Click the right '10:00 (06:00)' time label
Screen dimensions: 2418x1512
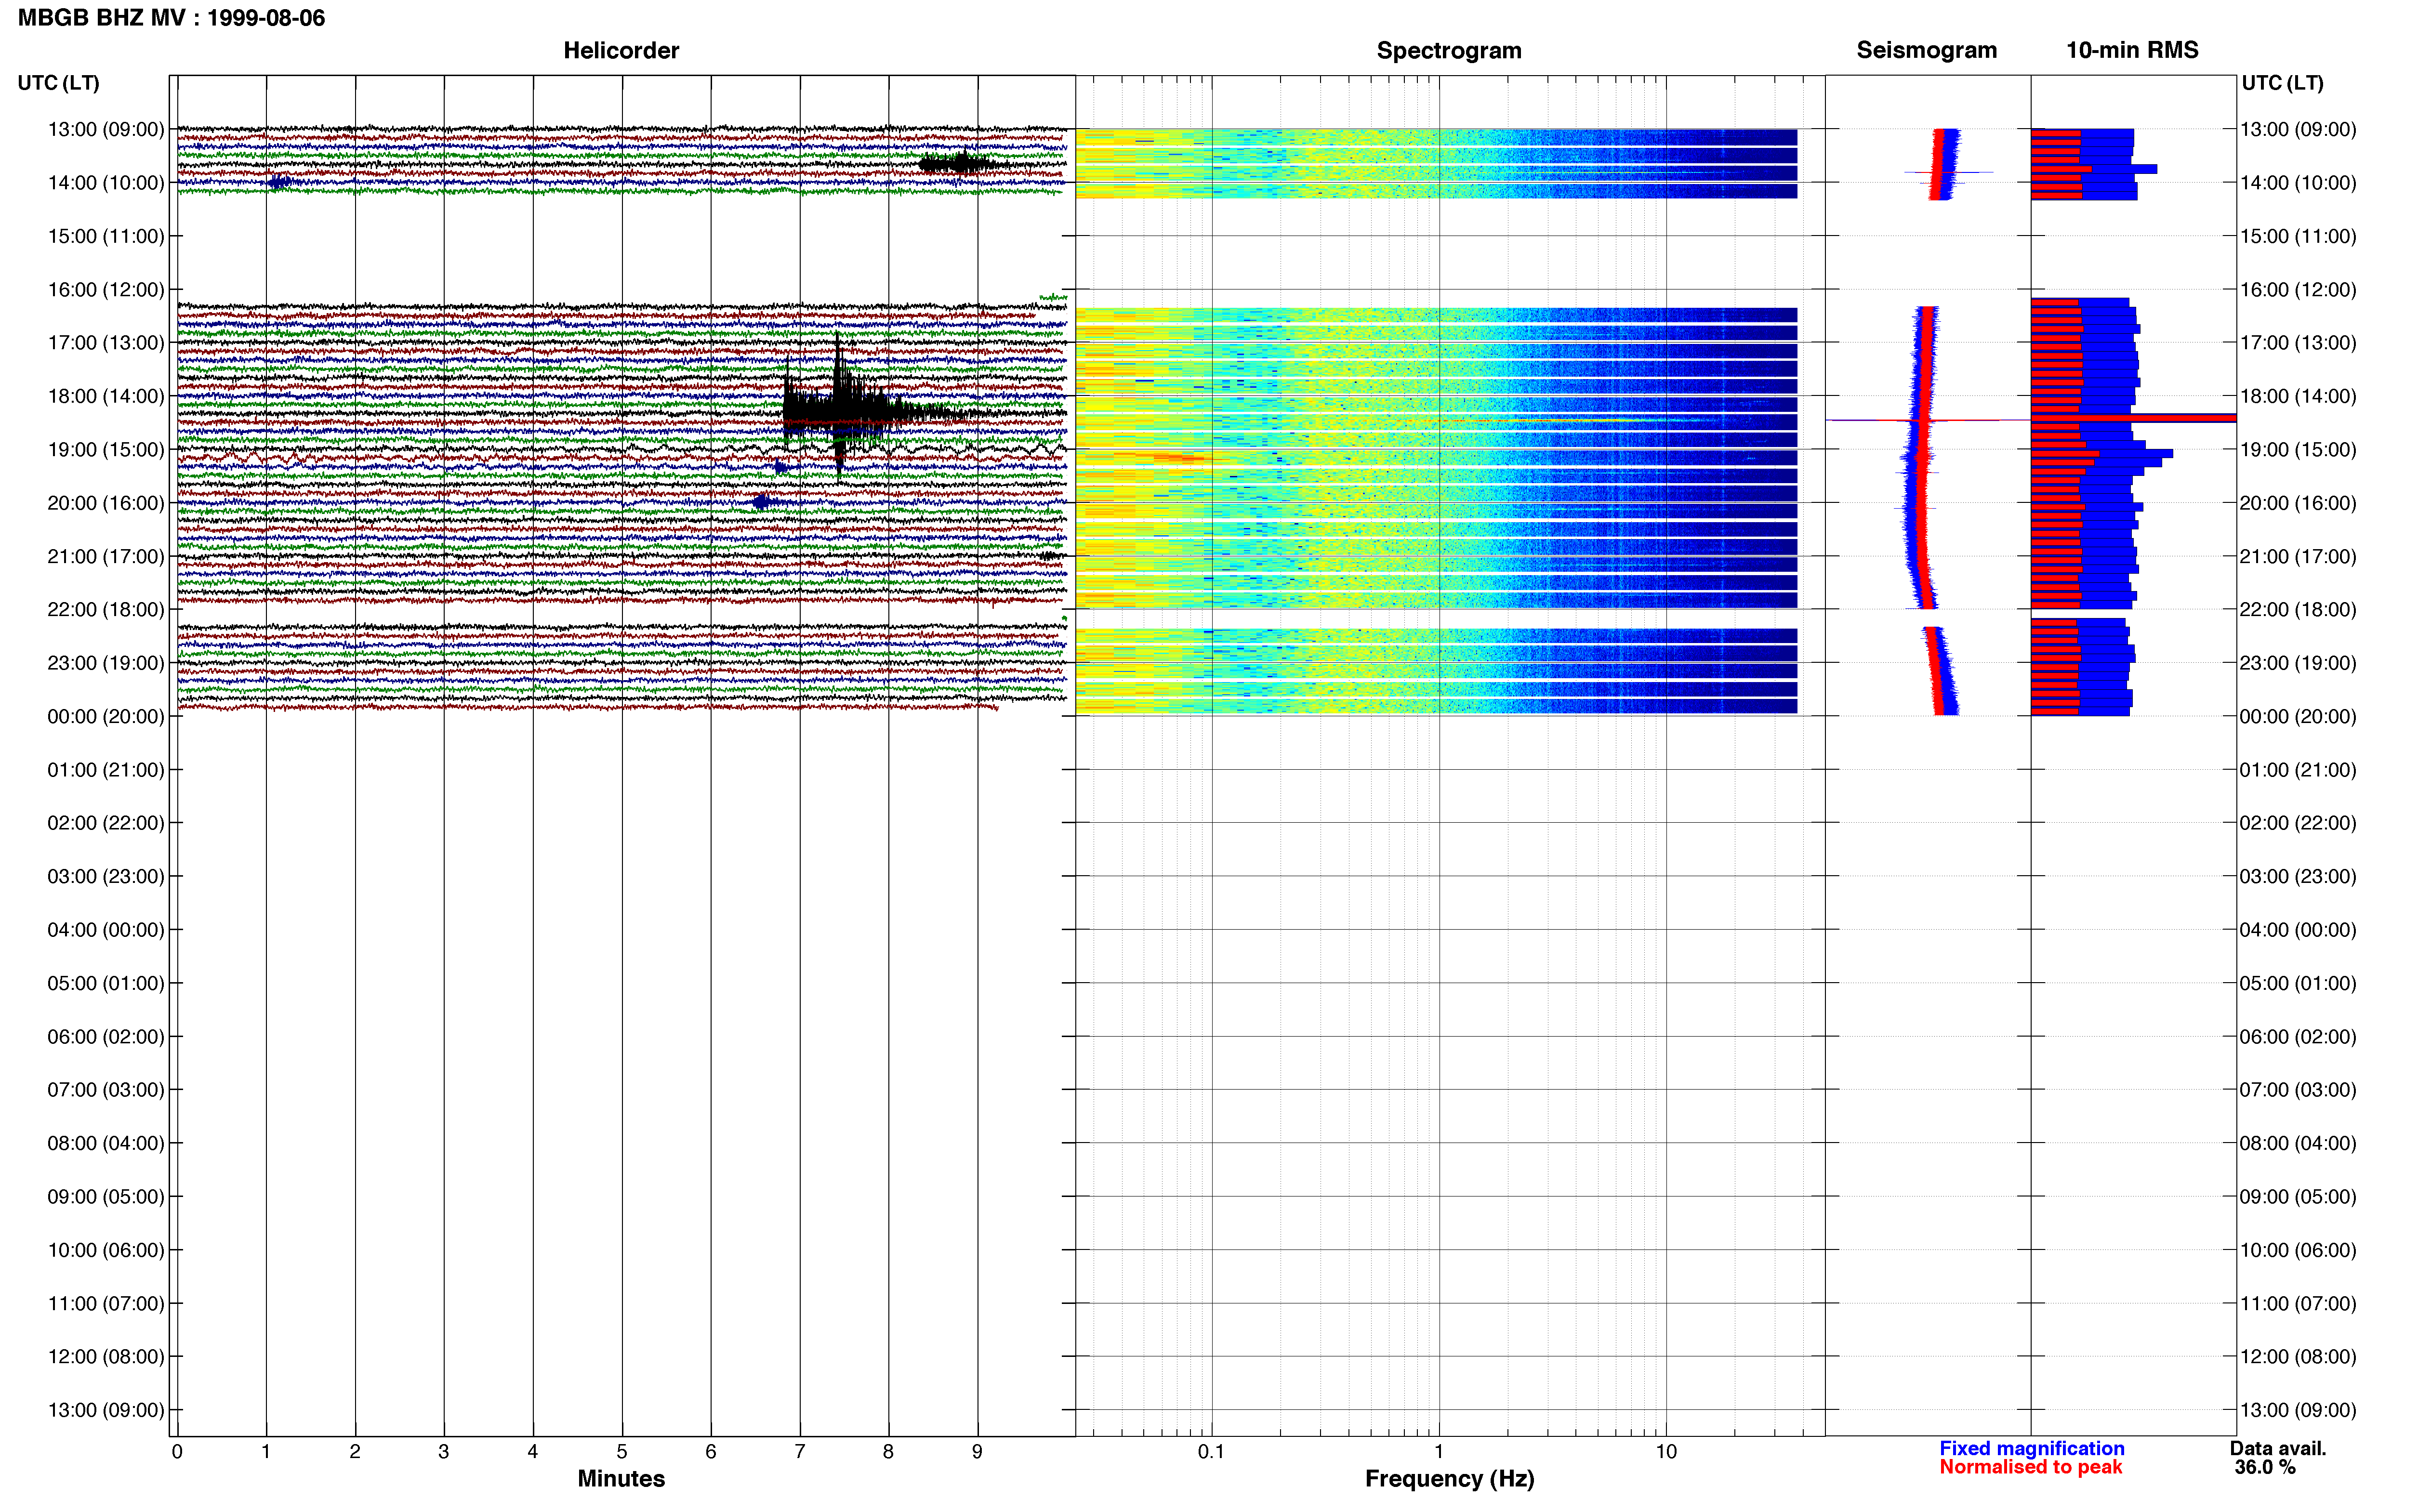[2298, 1250]
